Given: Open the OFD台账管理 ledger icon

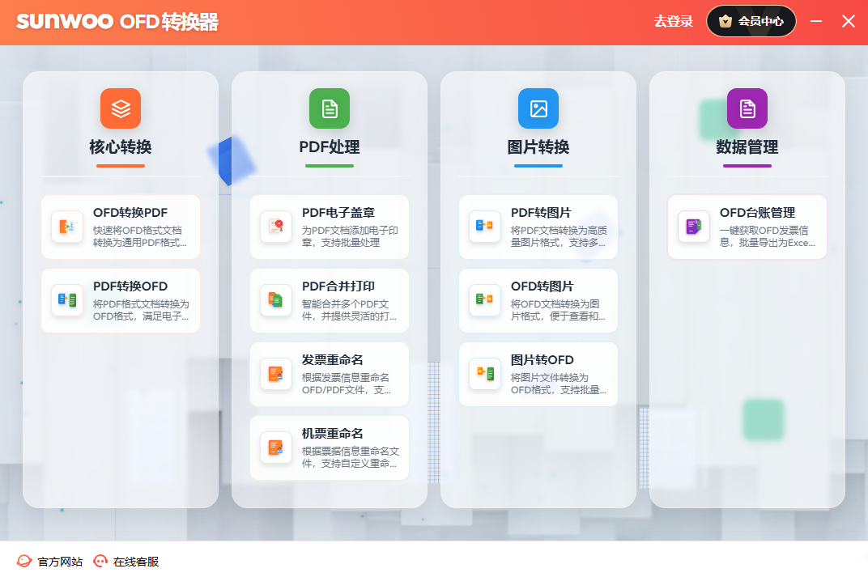Looking at the screenshot, I should [x=694, y=227].
